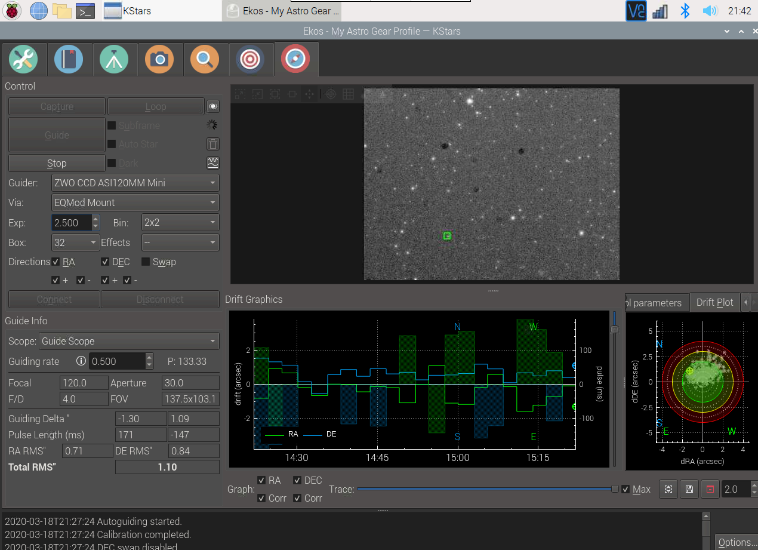Toggle the RA directions checkbox

pyautogui.click(x=56, y=262)
